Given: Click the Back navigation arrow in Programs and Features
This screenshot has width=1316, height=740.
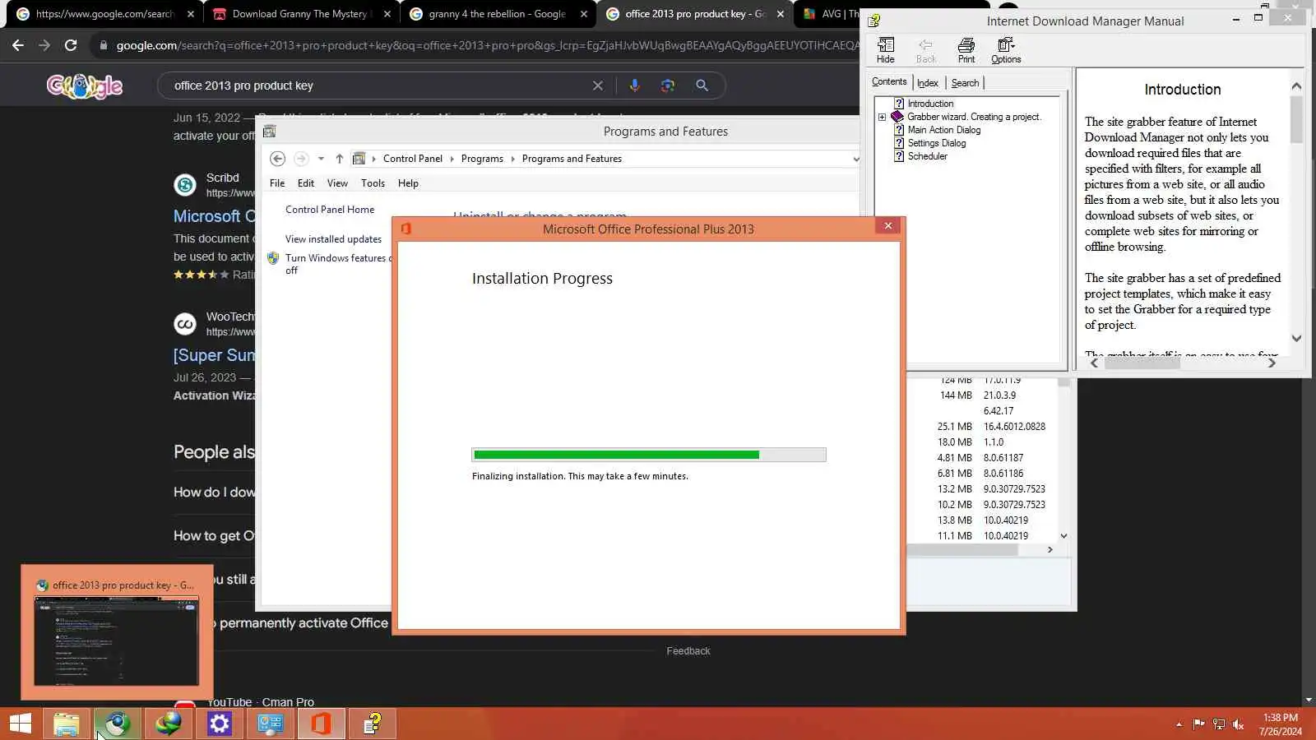Looking at the screenshot, I should tap(277, 159).
